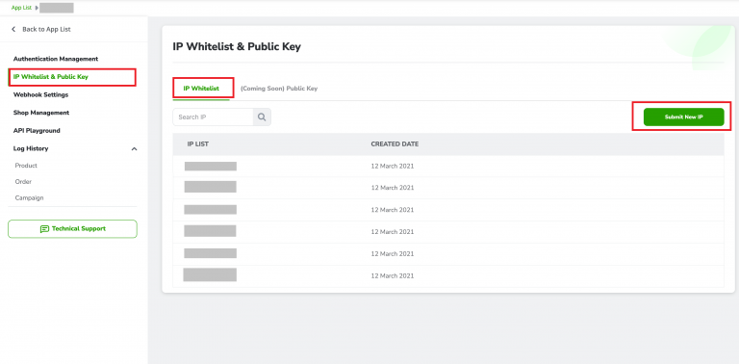Switch to the (Coming Soon) Public Key tab

(279, 89)
